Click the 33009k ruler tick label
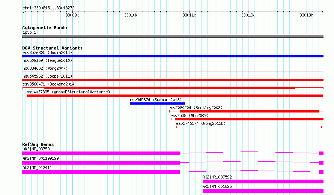 72,15
